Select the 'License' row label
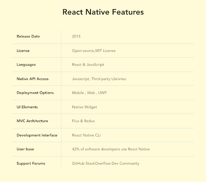The height and width of the screenshot is (182, 206). point(23,51)
